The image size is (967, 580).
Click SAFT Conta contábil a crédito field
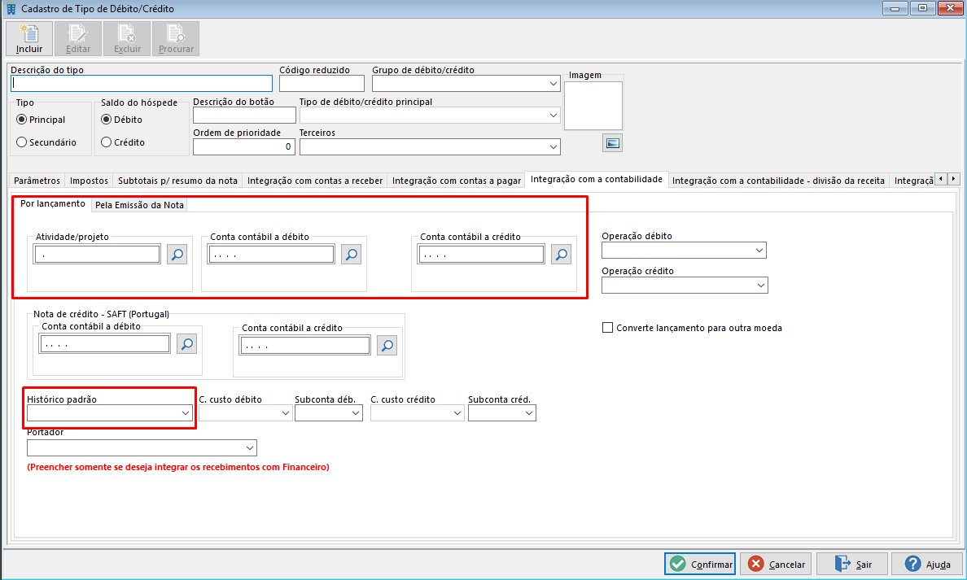pos(305,345)
